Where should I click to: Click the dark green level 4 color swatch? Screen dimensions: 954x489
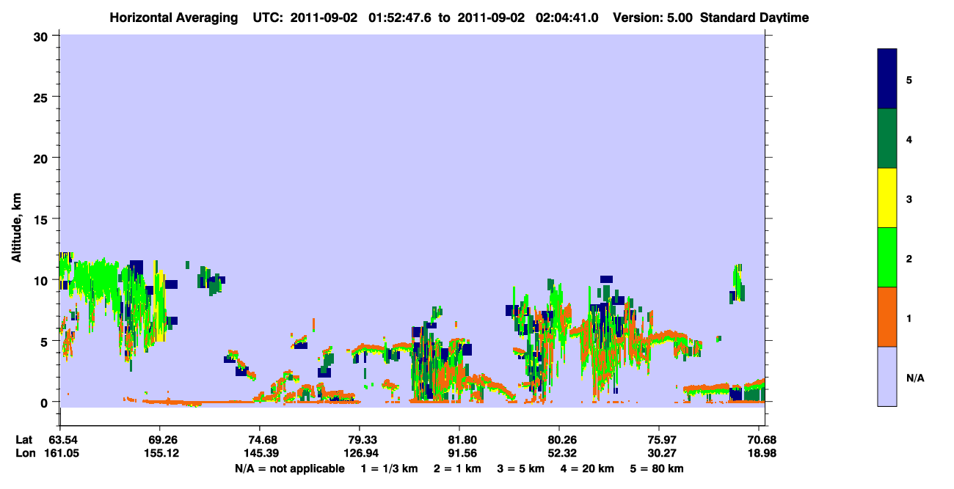click(887, 139)
